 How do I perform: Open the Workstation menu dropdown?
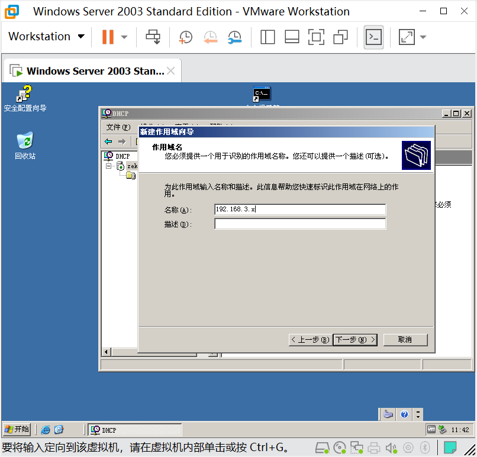pyautogui.click(x=46, y=37)
